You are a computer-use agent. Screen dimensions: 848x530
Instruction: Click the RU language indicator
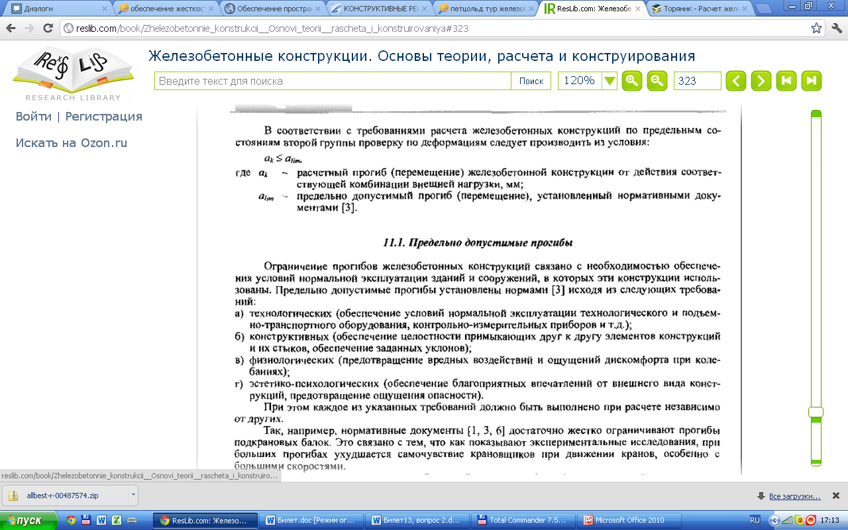pos(755,520)
